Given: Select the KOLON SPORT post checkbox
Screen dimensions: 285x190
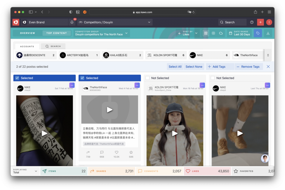Looking at the screenshot, I should [148, 78].
